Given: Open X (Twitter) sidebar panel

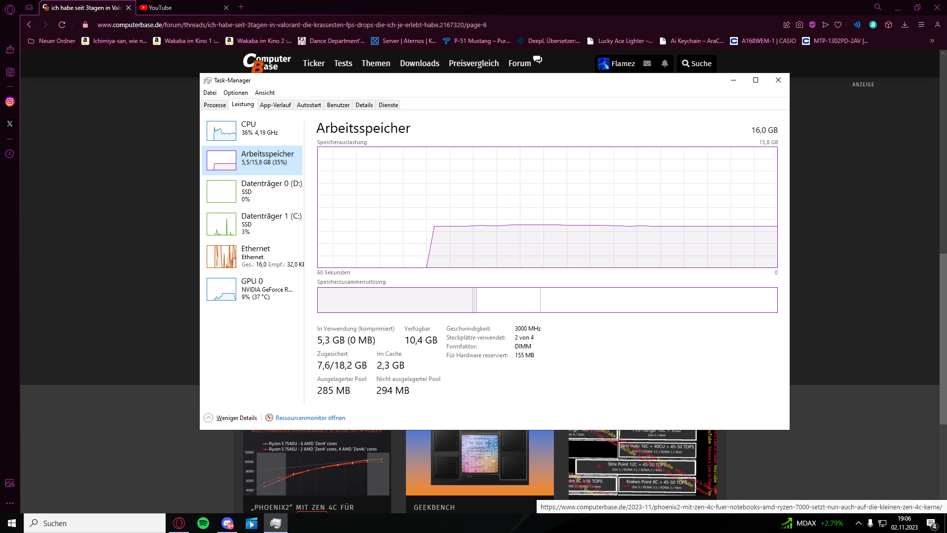Looking at the screenshot, I should [x=10, y=124].
